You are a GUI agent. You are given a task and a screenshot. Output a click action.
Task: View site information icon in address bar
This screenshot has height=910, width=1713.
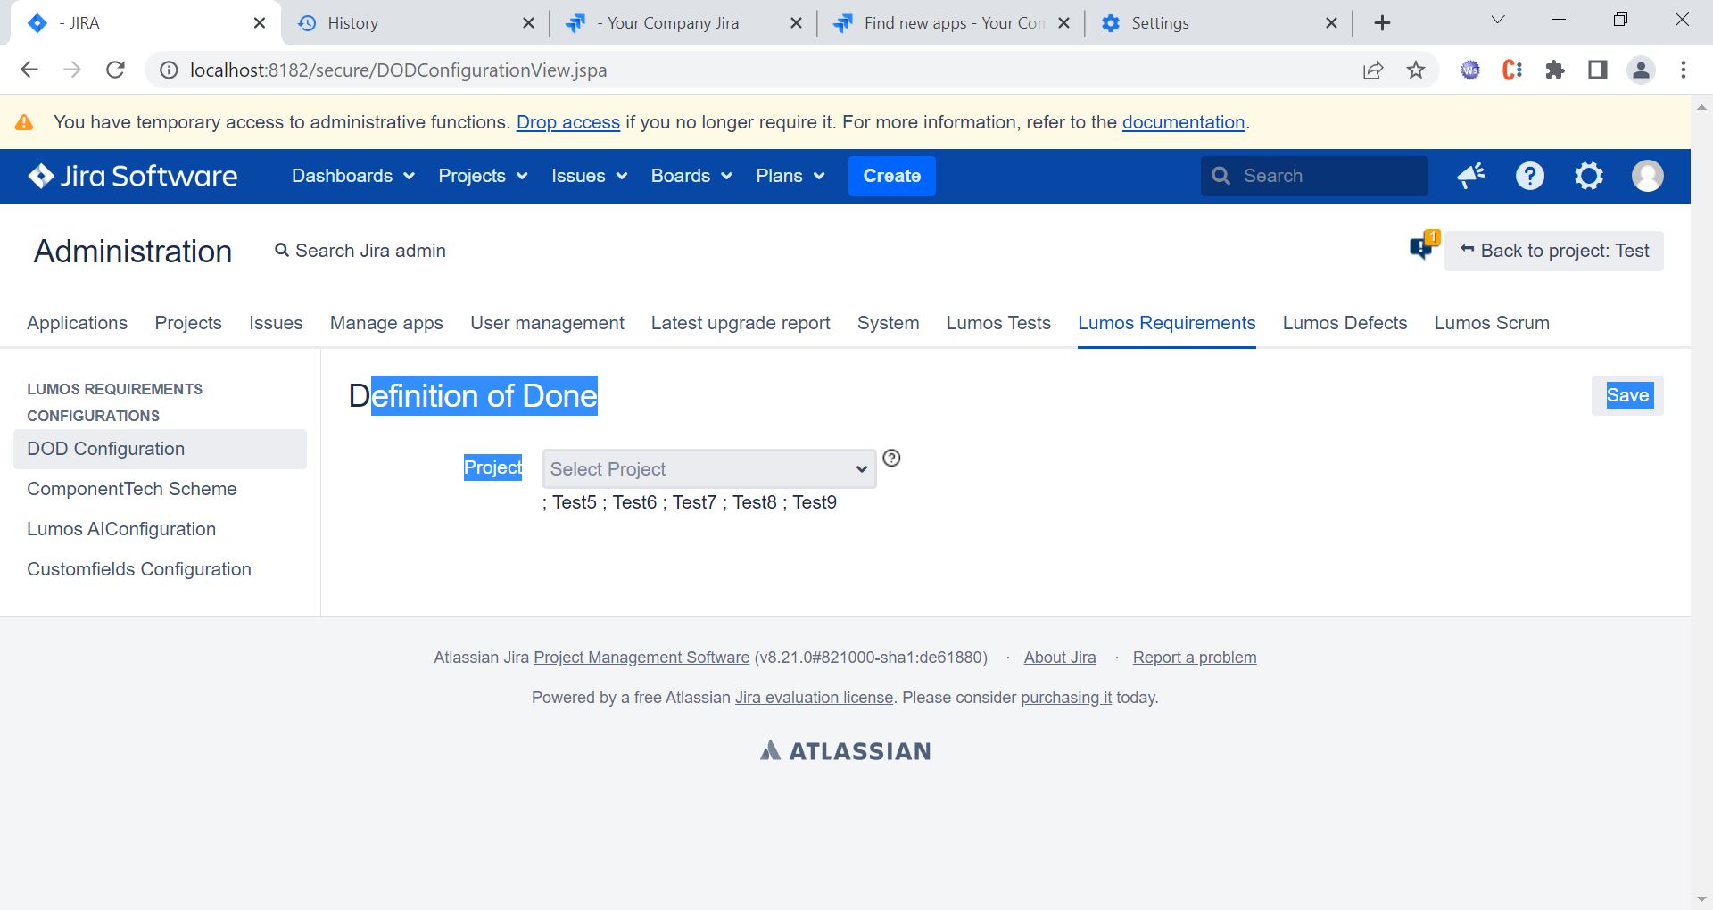tap(168, 70)
